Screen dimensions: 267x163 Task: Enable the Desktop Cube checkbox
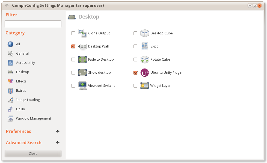135,33
